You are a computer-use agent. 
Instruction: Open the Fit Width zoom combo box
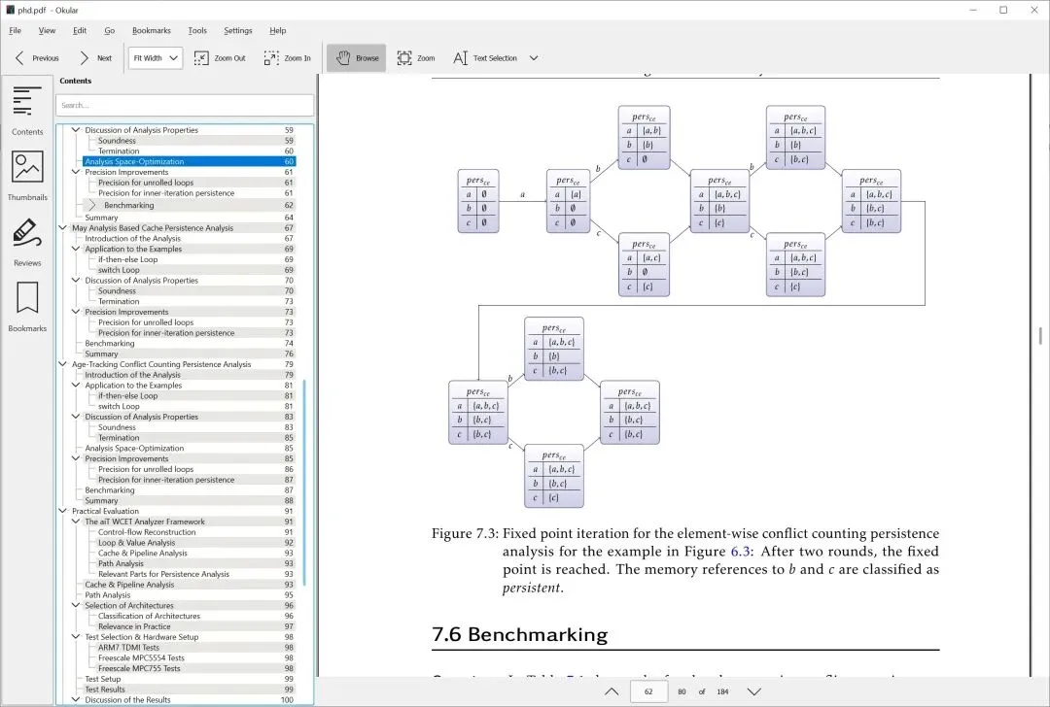point(156,58)
